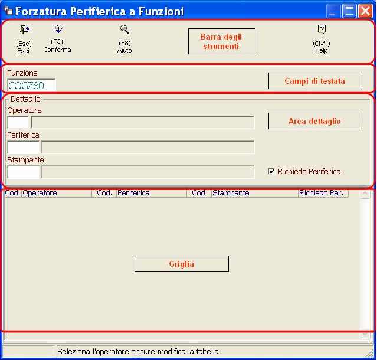
Task: Click the grid scrollbar up arrow
Action: click(x=365, y=194)
